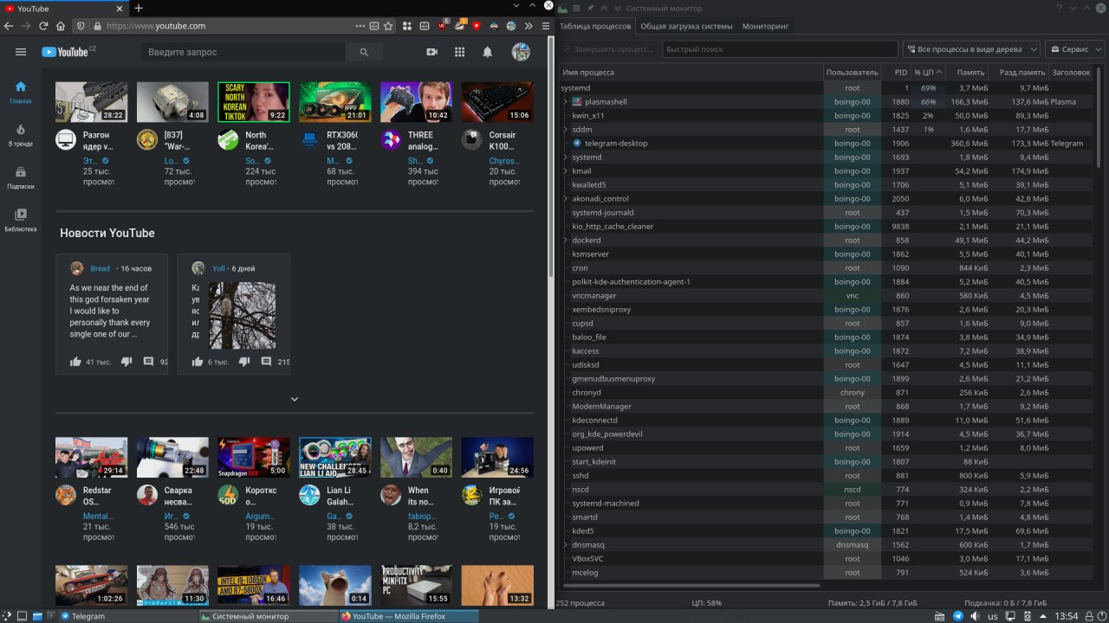
Task: Focus the YouTube search field Введите запрос
Action: (243, 52)
